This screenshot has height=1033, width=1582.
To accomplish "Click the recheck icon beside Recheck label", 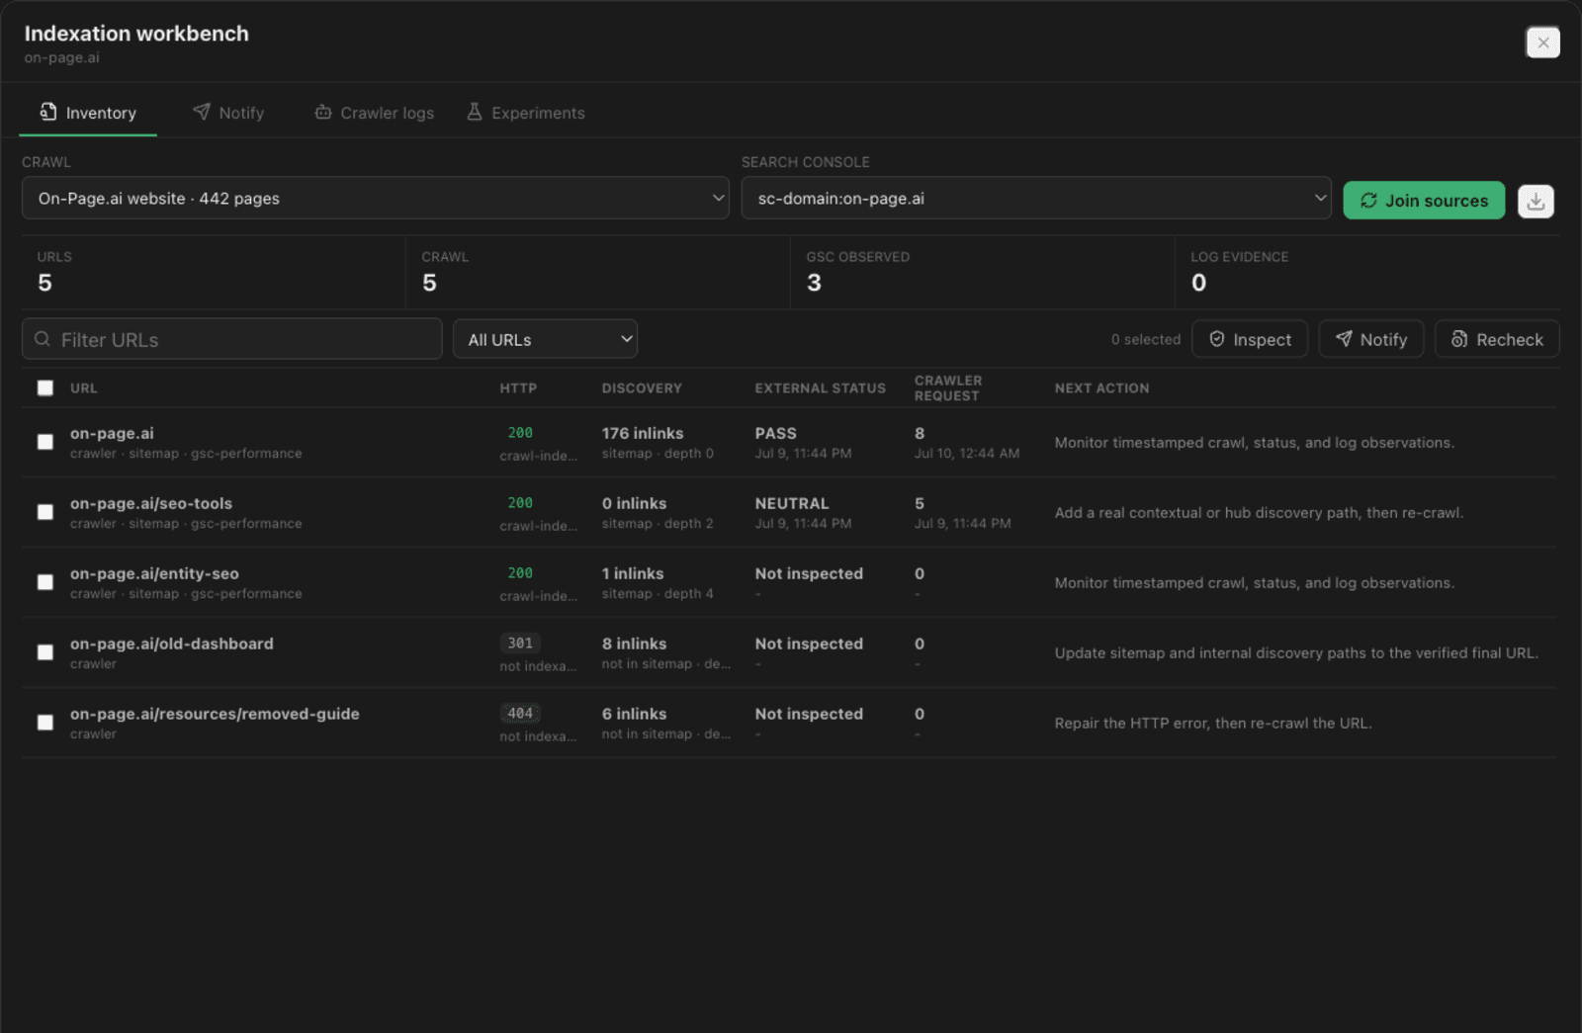I will pos(1459,339).
